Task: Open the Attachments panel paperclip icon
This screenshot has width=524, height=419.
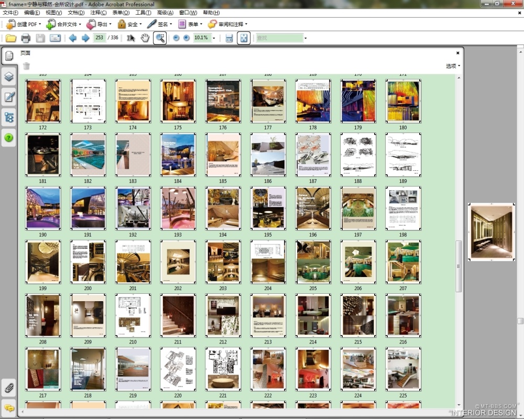Action: pos(9,388)
